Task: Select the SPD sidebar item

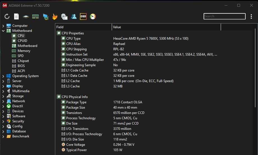Action: (20, 56)
